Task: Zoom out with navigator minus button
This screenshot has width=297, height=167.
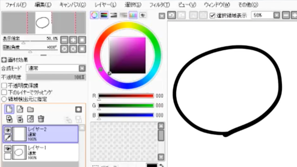Action: click(64, 40)
